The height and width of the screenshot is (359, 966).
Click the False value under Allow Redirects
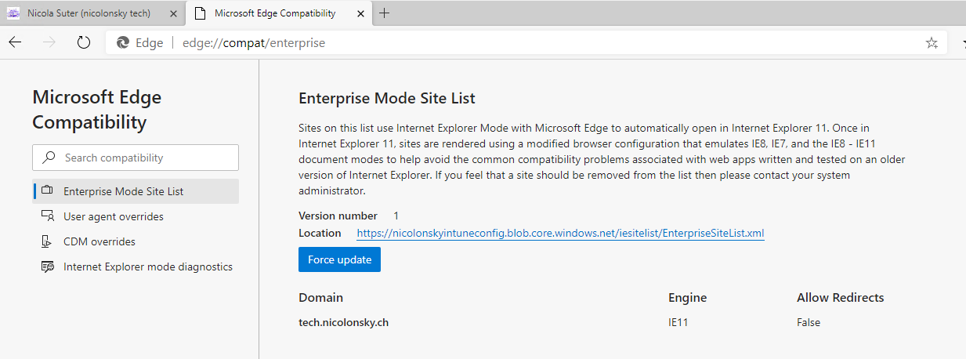[809, 322]
